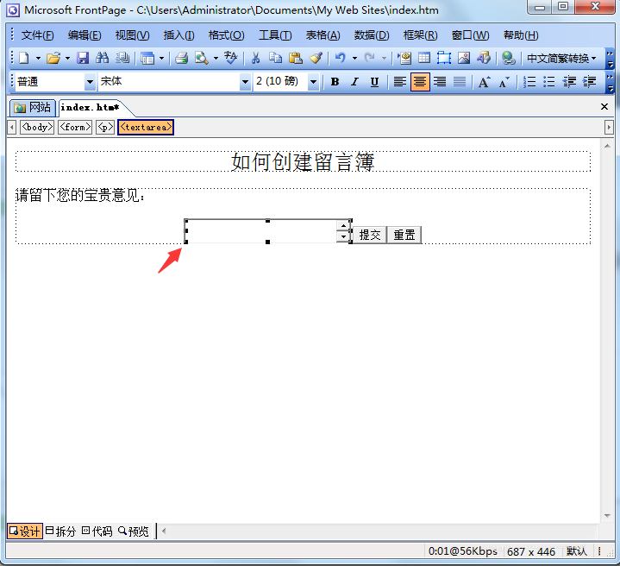
Task: Select the Format Painter brush icon
Action: tap(316, 58)
